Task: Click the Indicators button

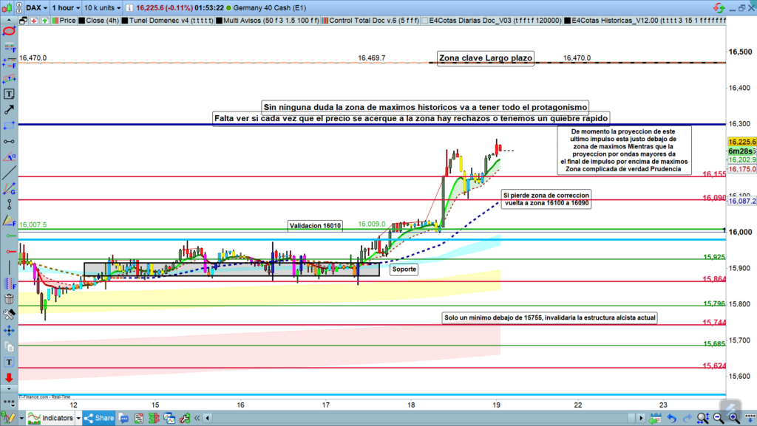Action: pos(53,419)
